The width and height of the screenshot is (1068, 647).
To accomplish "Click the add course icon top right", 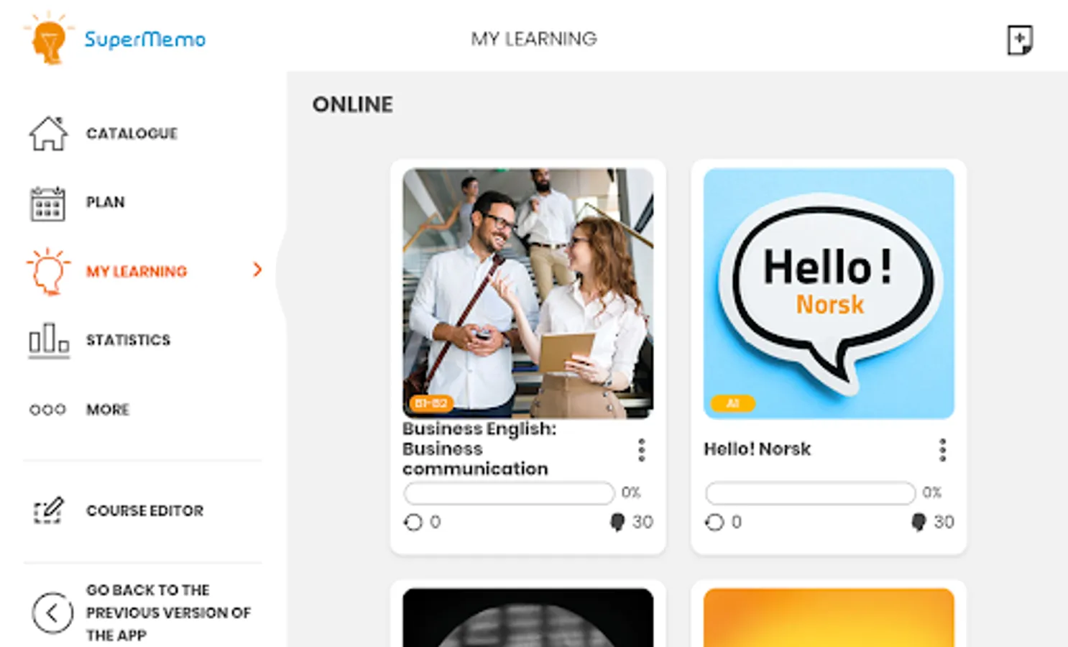I will [x=1019, y=40].
